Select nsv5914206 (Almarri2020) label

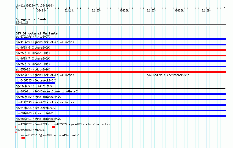[x=35, y=113]
